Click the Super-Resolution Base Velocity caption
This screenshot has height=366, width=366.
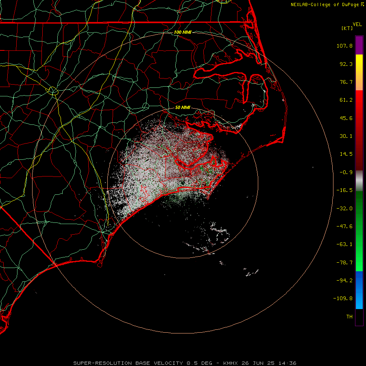(x=185, y=363)
